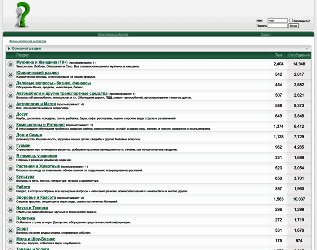Click the status icon beside Растения и Животные
317x250 pixels.
(x=10, y=168)
